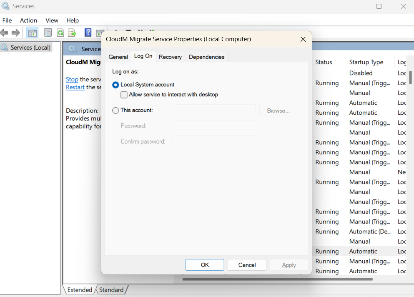Open the Properties toolbar icon
The image size is (414, 297).
(48, 33)
